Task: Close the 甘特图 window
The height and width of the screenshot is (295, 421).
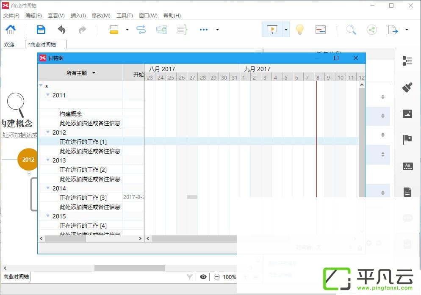Action: tap(356, 58)
